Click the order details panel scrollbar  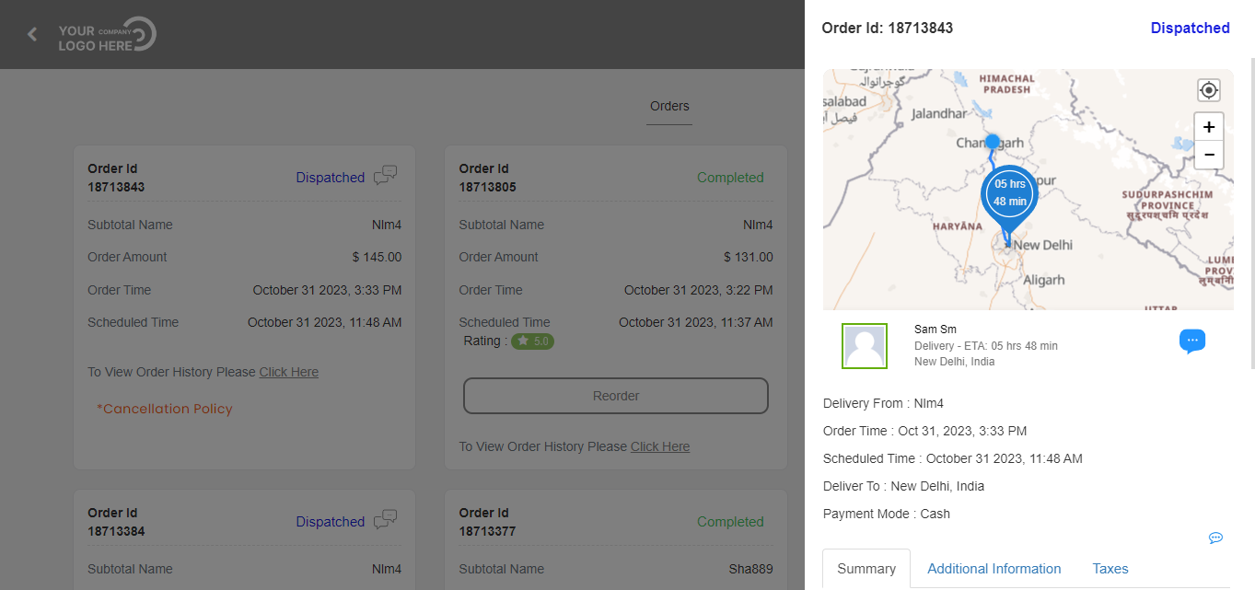pyautogui.click(x=1251, y=212)
